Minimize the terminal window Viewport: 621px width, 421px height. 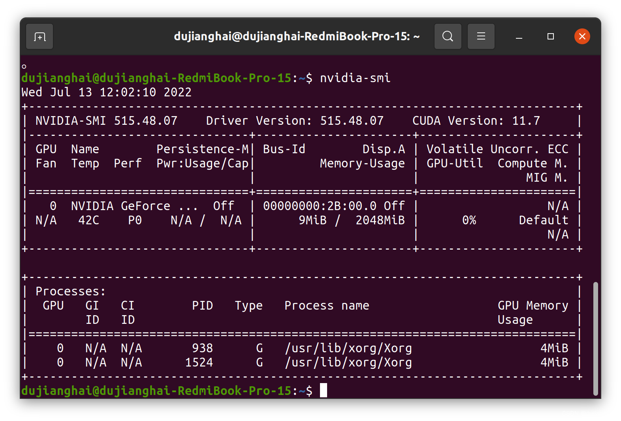point(519,37)
